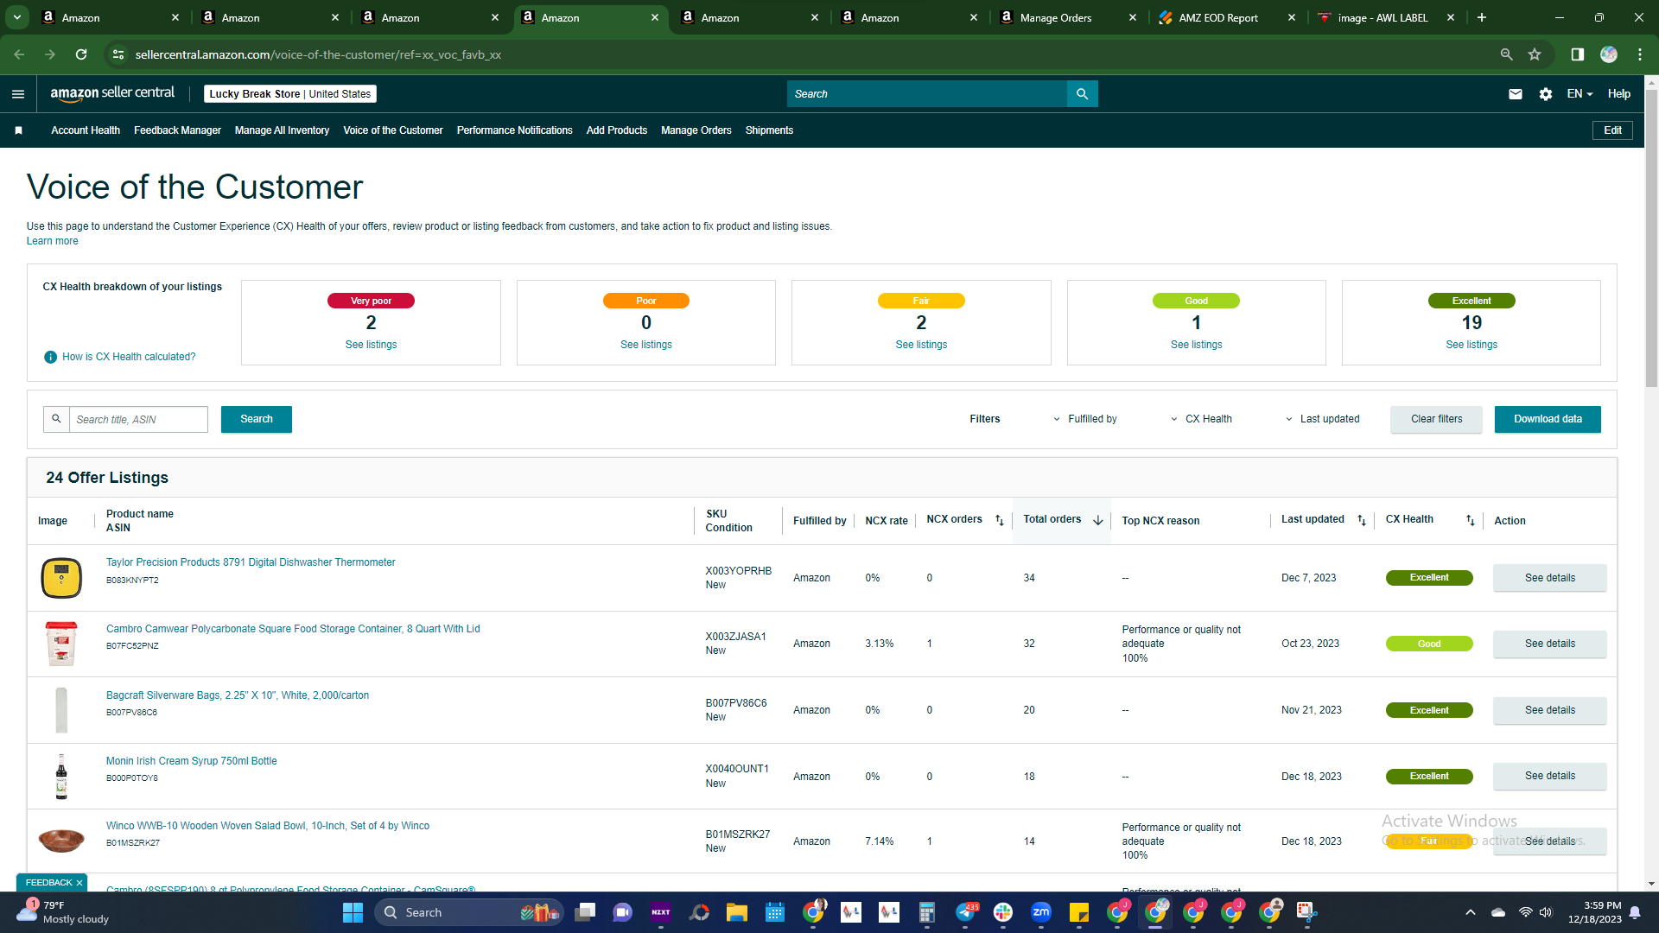
Task: Sort by Last updated column arrows
Action: [x=1362, y=520]
